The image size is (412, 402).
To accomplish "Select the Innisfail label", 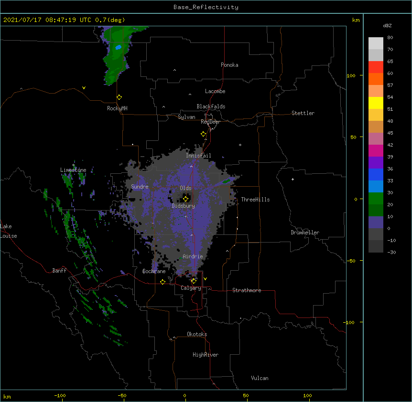I will tap(198, 156).
